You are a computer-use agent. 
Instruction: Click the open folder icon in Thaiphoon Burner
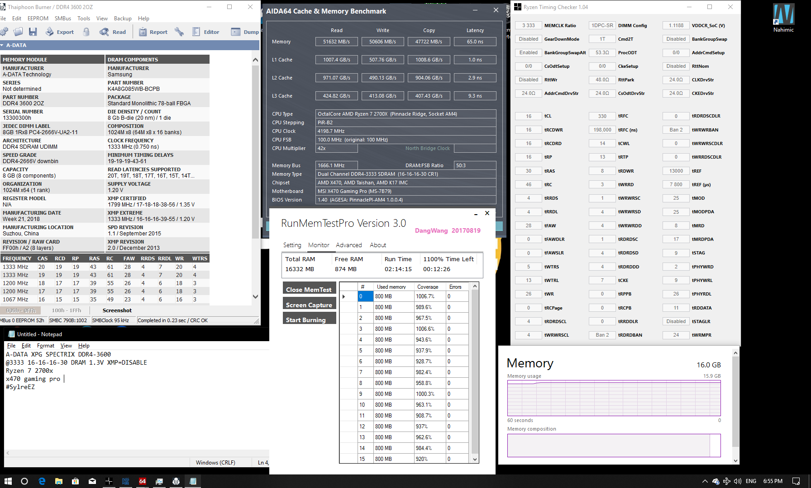[18, 32]
